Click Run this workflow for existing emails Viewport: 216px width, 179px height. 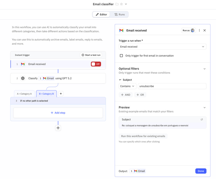click(143, 136)
